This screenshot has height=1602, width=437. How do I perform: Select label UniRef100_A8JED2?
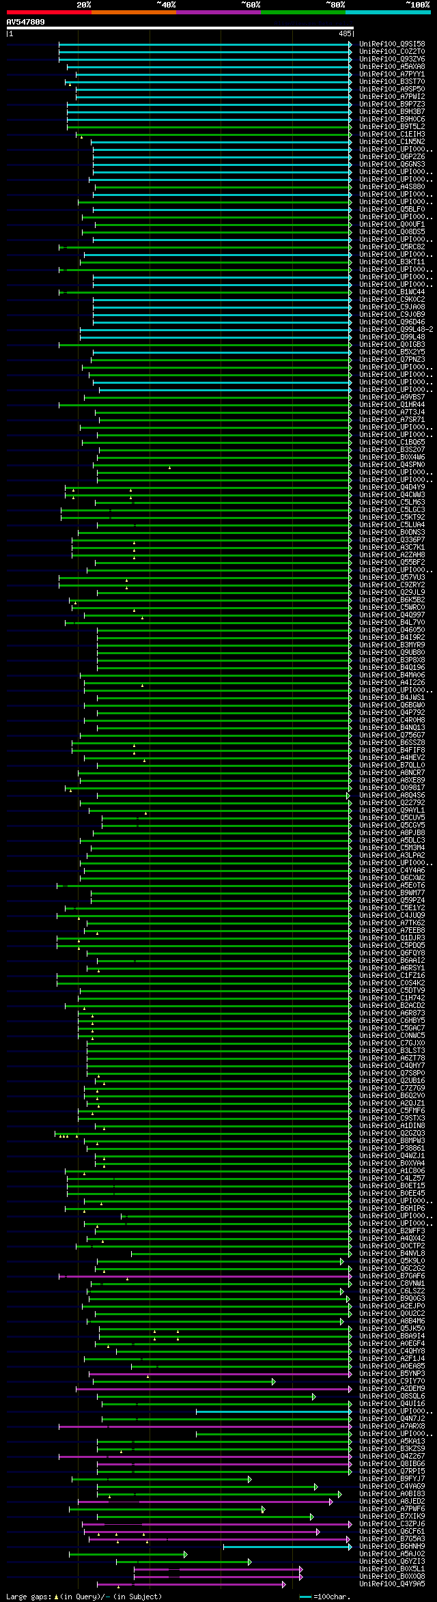392,1501
